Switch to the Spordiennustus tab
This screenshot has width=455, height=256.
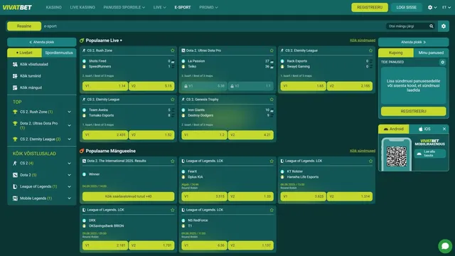pos(59,53)
